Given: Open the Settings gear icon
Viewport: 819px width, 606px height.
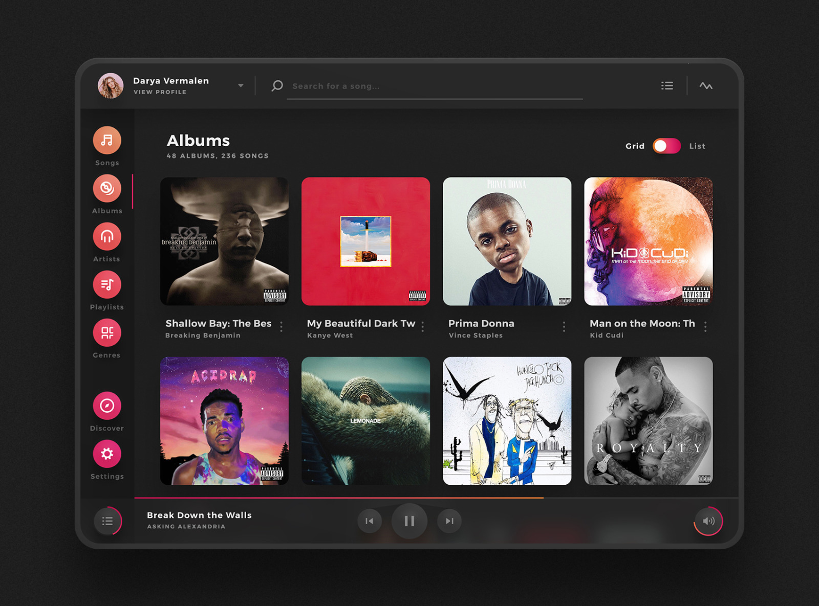Looking at the screenshot, I should tap(107, 454).
